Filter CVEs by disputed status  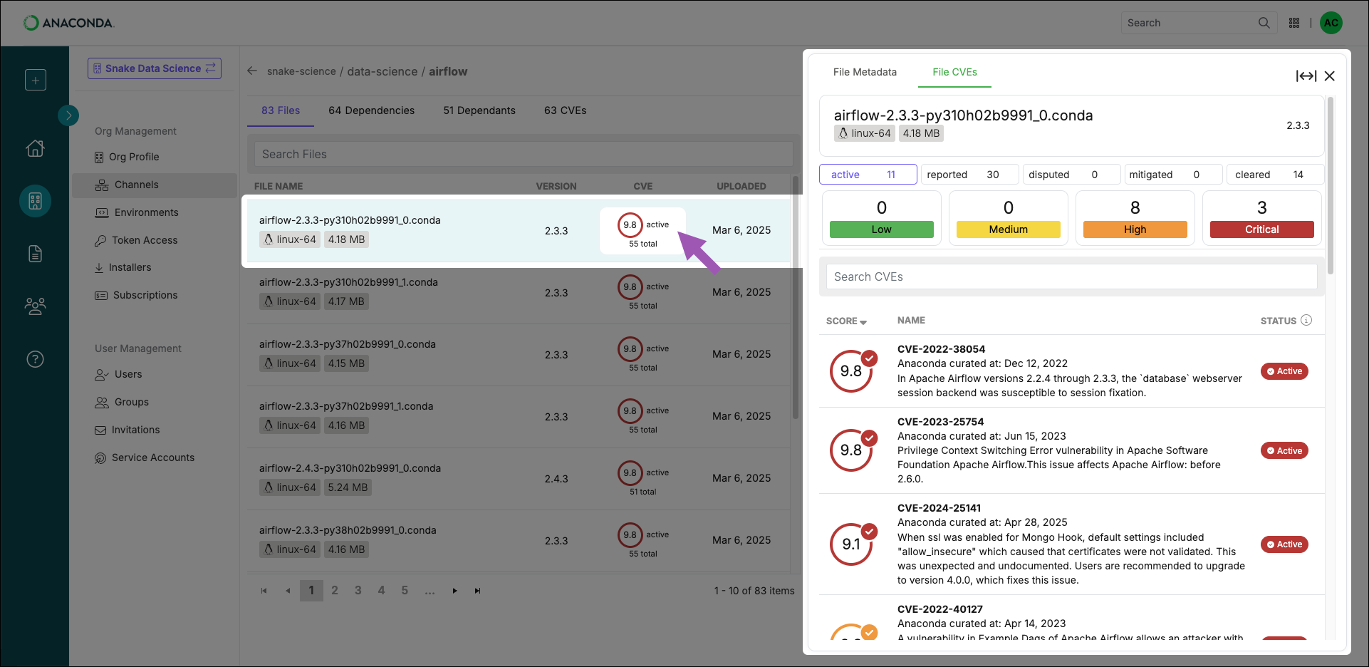pyautogui.click(x=1072, y=175)
